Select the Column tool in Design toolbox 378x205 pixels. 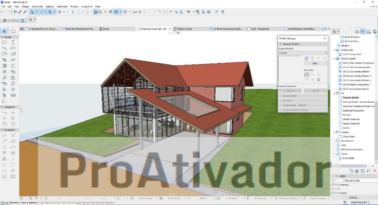click(x=13, y=42)
